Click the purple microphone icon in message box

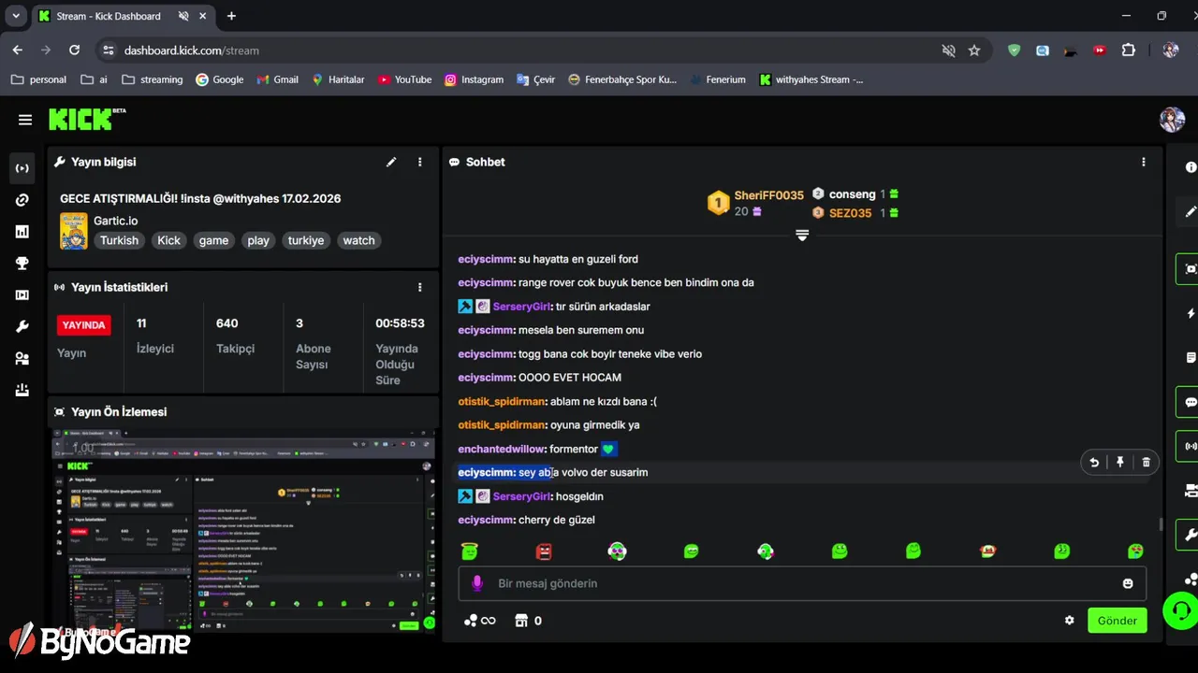point(477,583)
